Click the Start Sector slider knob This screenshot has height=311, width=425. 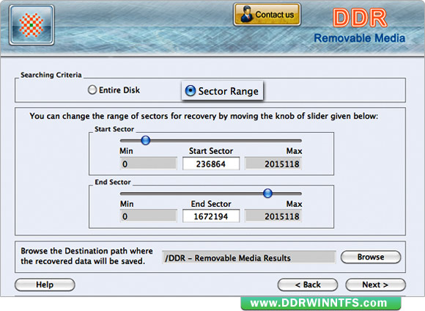click(146, 140)
